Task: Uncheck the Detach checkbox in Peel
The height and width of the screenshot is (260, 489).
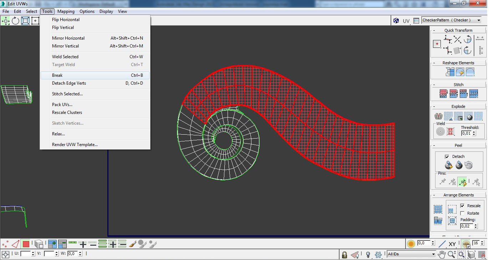Action: click(447, 156)
